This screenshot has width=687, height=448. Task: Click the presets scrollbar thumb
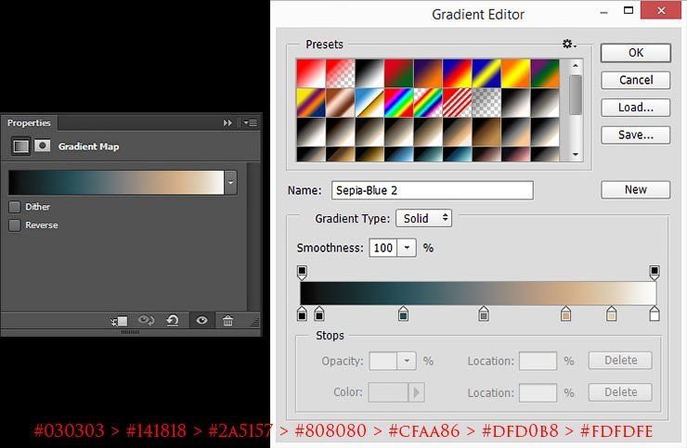pyautogui.click(x=576, y=95)
